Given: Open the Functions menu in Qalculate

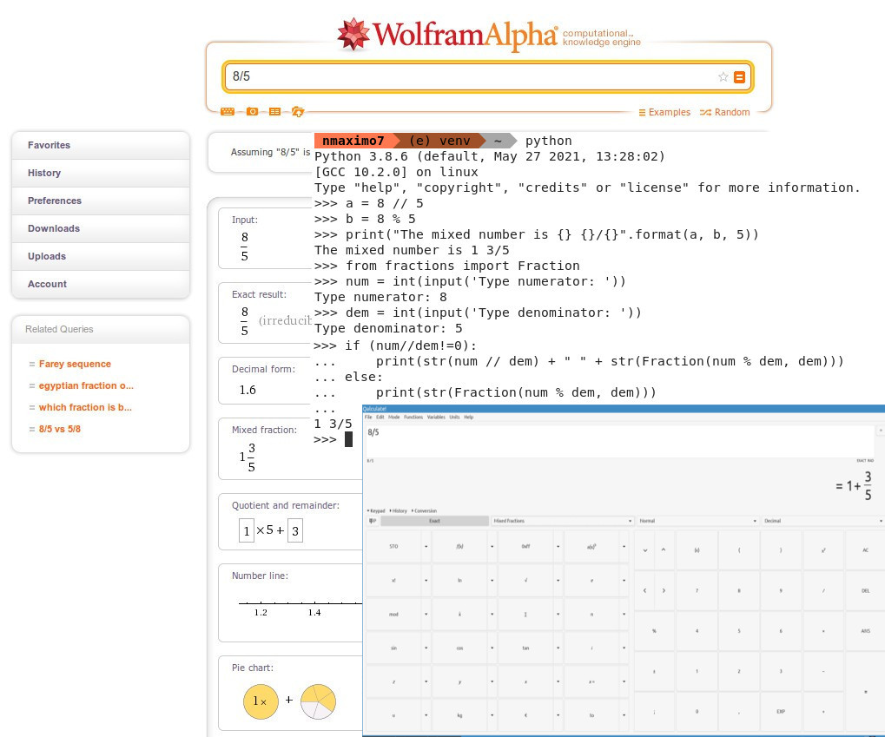Looking at the screenshot, I should [413, 418].
